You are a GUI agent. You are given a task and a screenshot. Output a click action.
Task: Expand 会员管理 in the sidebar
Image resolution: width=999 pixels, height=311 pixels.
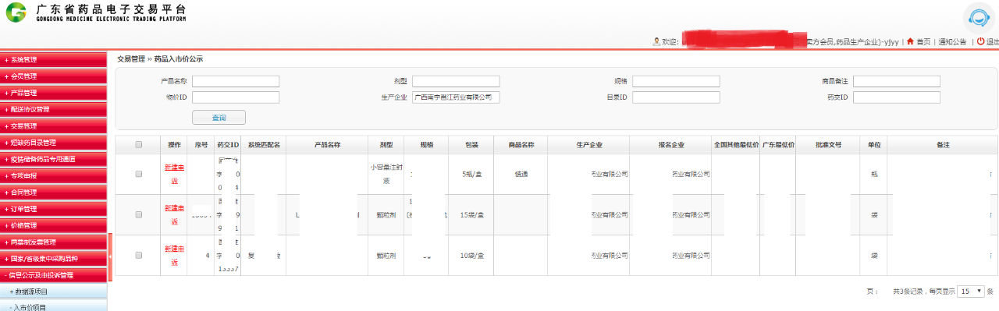(x=53, y=76)
